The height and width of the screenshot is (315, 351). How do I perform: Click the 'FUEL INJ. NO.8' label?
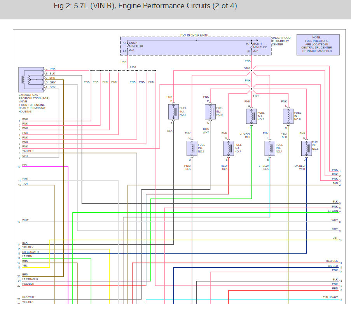315,145
